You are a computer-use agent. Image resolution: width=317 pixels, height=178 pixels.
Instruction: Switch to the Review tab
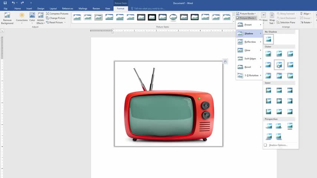96,9
